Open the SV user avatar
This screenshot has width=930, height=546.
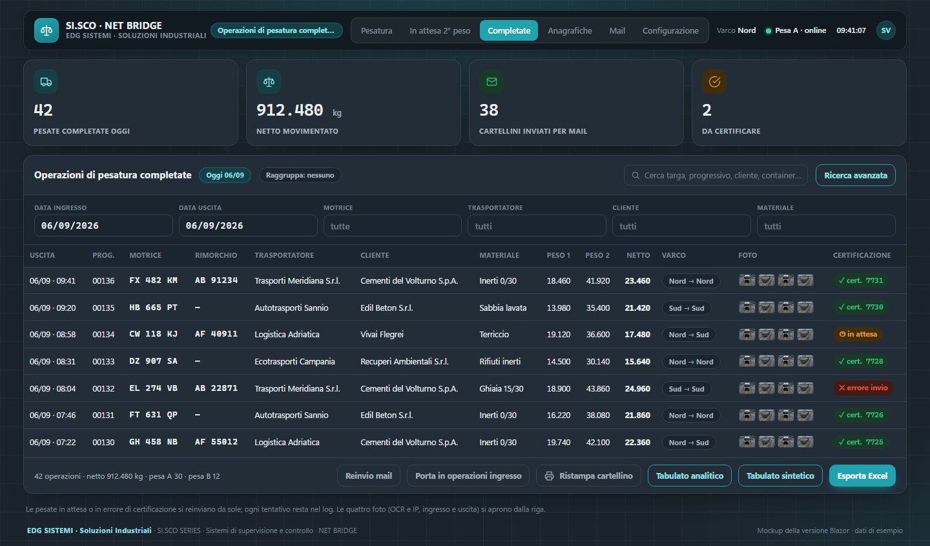click(x=886, y=30)
